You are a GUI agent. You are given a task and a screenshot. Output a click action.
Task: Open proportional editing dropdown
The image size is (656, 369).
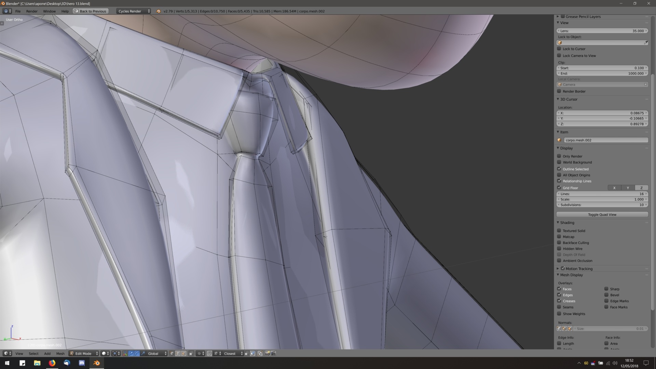pos(201,353)
